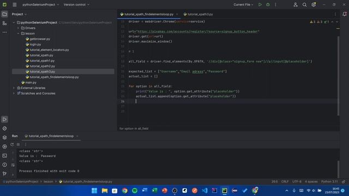Open tutorial_element_locators.py in project tree
Image resolution: width=349 pixels, height=196 pixels.
tap(49, 50)
